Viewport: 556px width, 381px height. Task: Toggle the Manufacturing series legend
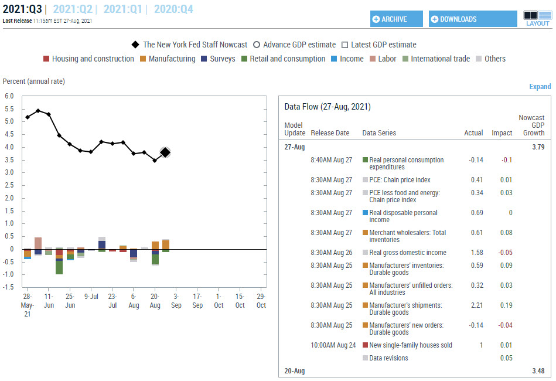click(x=171, y=59)
